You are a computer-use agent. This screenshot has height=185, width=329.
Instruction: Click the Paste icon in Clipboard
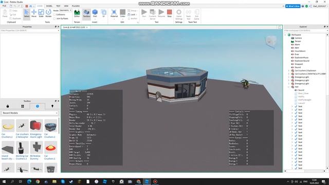pos(5,13)
